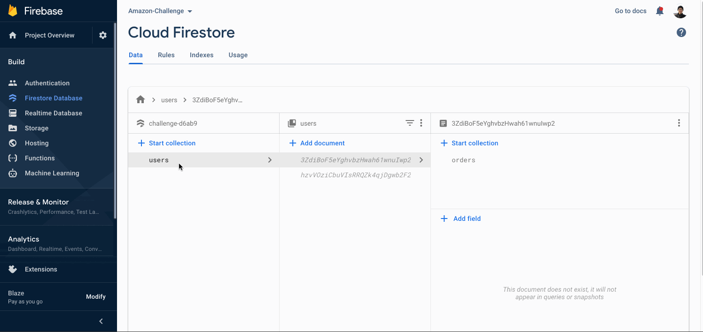
Task: Select document hzvVOziCbuVIsRRQZk4qjDgwb2F2
Action: click(356, 175)
